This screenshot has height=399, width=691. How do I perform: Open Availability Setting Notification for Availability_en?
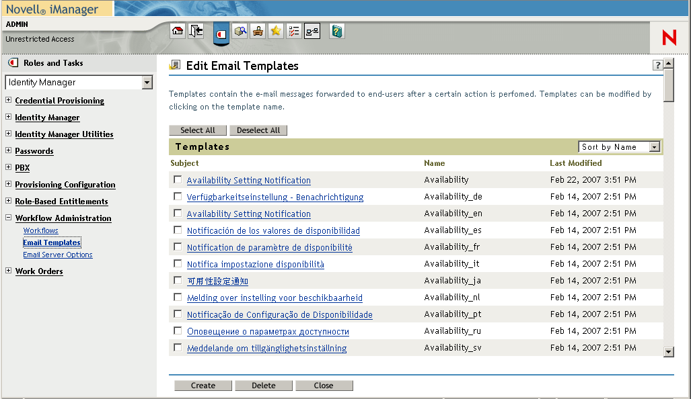pos(248,214)
